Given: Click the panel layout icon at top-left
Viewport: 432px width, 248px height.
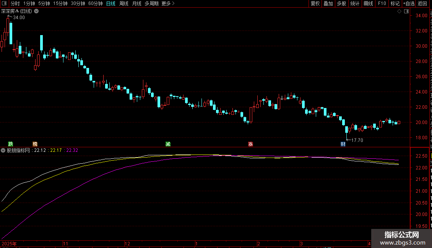Looking at the screenshot, I should click(x=4, y=3).
